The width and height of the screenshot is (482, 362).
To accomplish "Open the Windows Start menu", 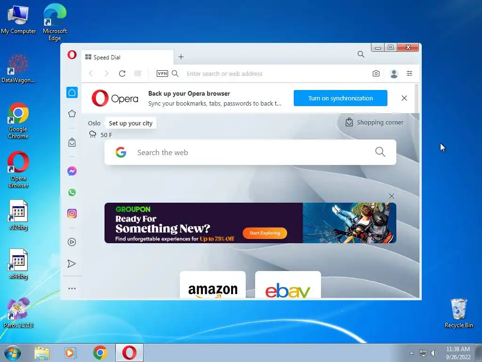I will pyautogui.click(x=12, y=353).
